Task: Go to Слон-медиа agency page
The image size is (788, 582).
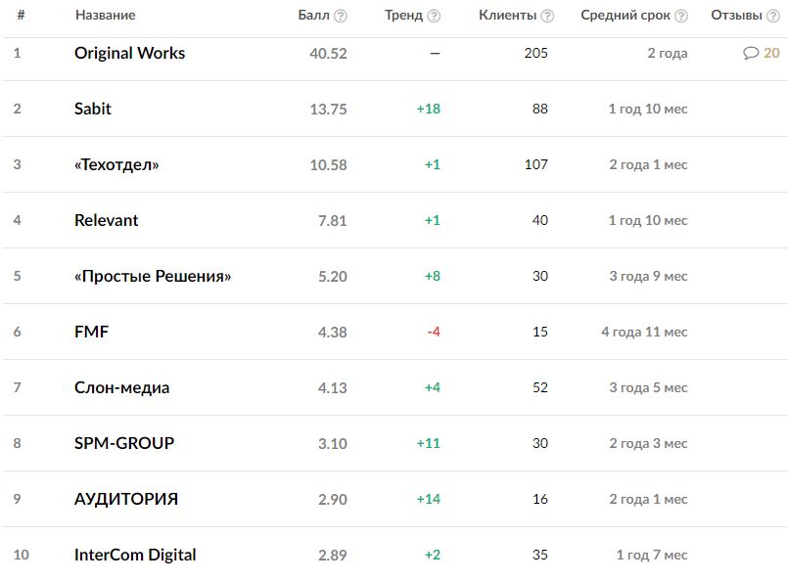Action: click(x=121, y=387)
